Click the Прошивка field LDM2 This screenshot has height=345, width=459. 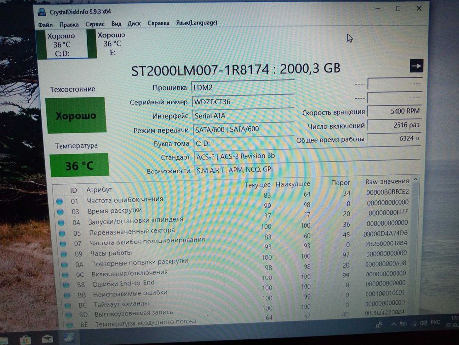click(243, 87)
